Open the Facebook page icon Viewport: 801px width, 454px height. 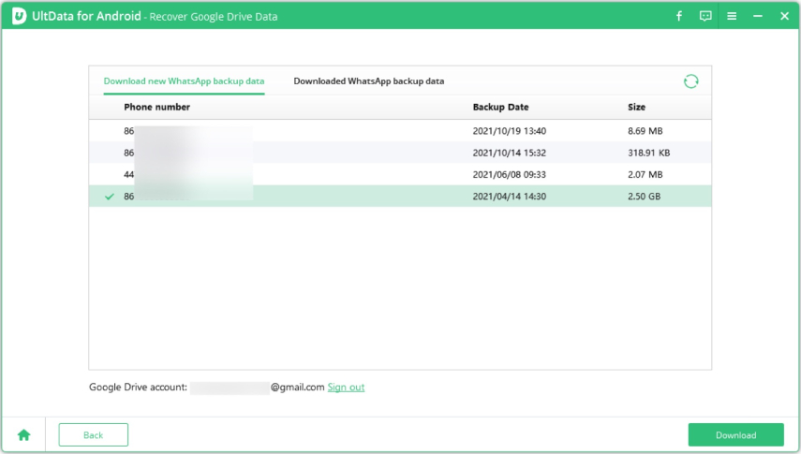(679, 17)
